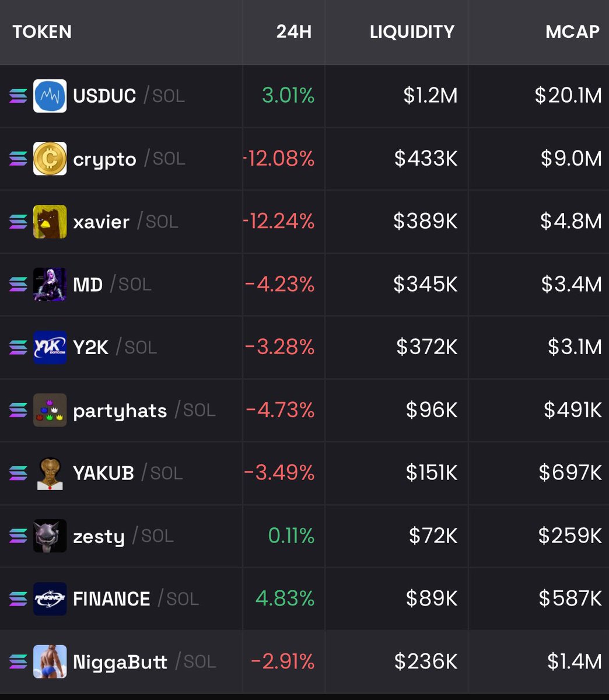Select the zesty token avatar

click(x=50, y=536)
